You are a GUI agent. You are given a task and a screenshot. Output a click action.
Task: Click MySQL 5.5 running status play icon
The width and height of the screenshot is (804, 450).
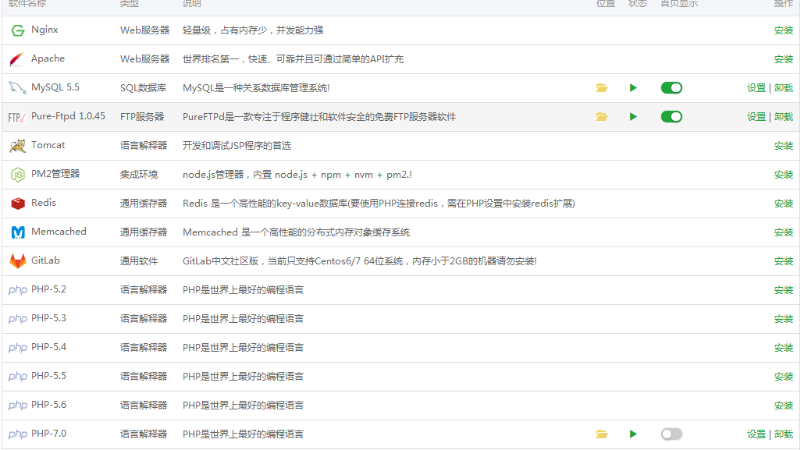point(633,88)
